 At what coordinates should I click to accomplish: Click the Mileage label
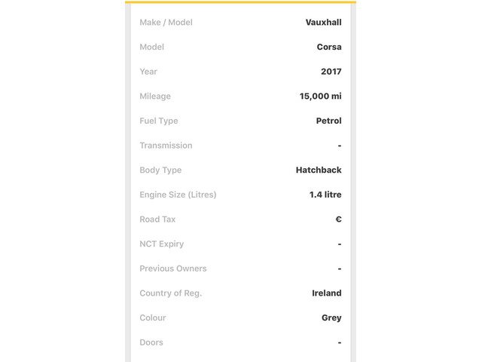155,97
